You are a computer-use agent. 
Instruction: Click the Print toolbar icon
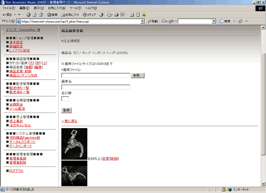(116, 15)
